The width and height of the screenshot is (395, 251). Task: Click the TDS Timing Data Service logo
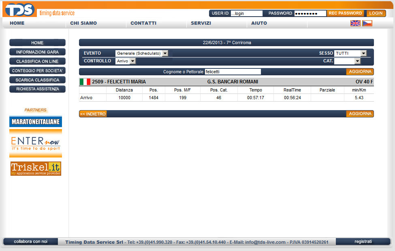20,9
